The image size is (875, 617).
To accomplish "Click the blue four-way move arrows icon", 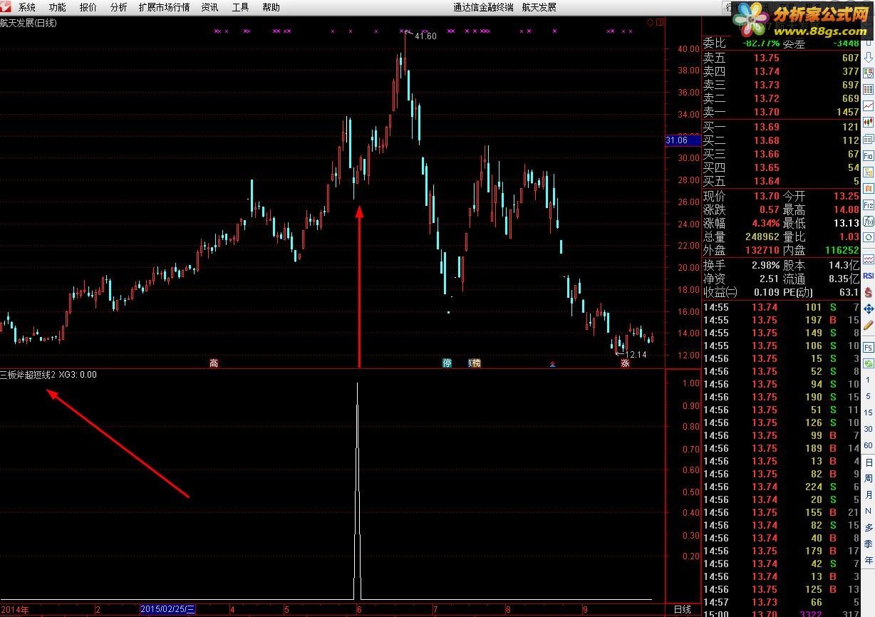I will coord(868,308).
